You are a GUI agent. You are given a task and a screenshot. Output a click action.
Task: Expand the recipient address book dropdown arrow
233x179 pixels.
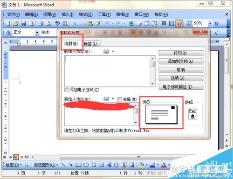tap(113, 51)
